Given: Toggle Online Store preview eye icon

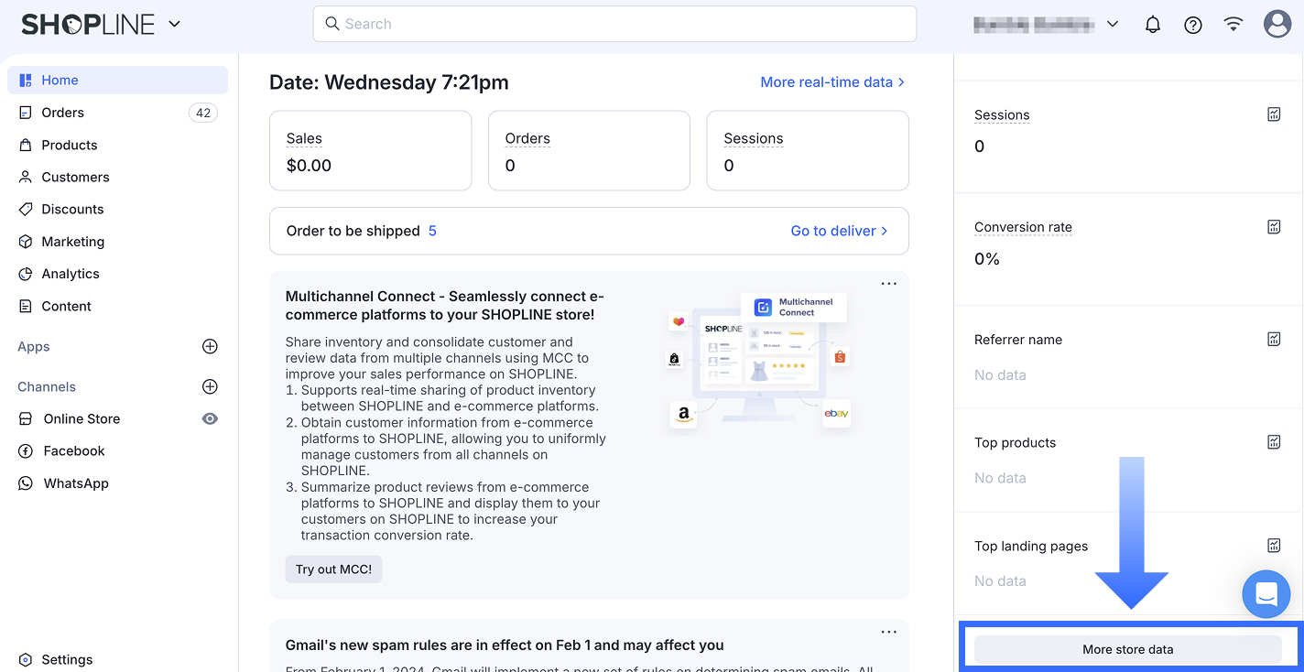Looking at the screenshot, I should [x=210, y=418].
